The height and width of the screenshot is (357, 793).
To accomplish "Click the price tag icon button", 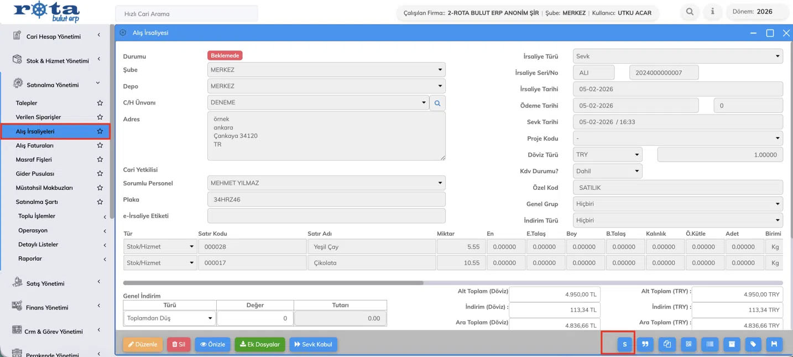I will tap(753, 344).
